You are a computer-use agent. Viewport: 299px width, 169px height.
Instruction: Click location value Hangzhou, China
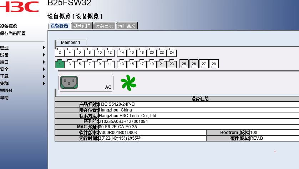click(115, 110)
